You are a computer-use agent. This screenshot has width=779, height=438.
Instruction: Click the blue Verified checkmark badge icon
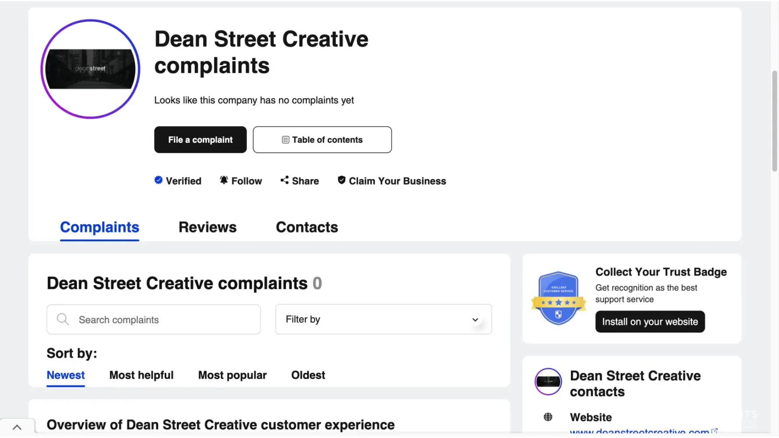click(158, 180)
